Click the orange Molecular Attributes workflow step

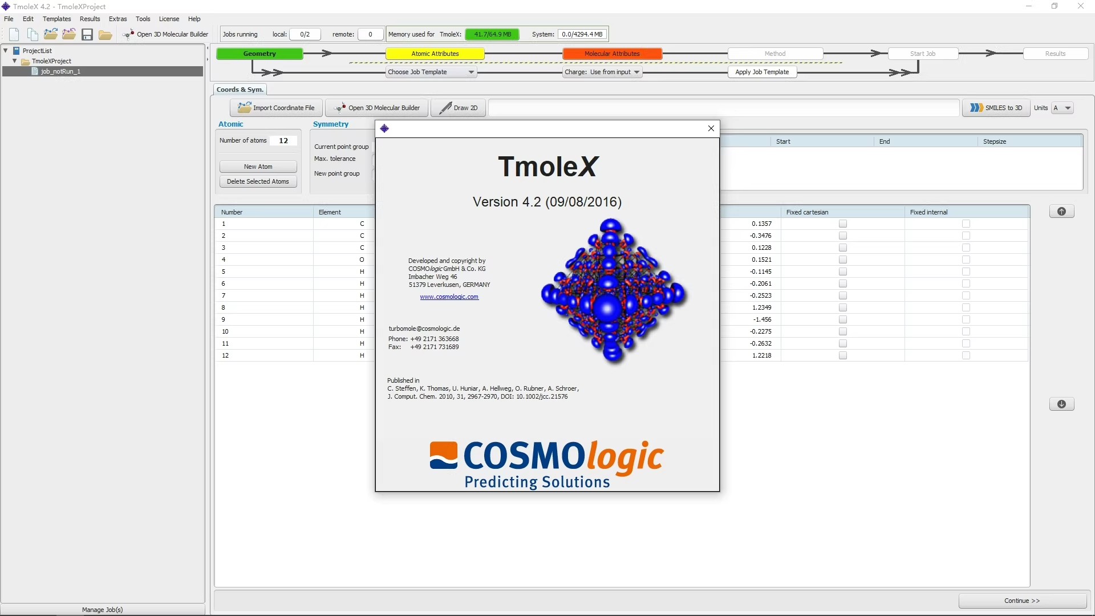tap(612, 54)
